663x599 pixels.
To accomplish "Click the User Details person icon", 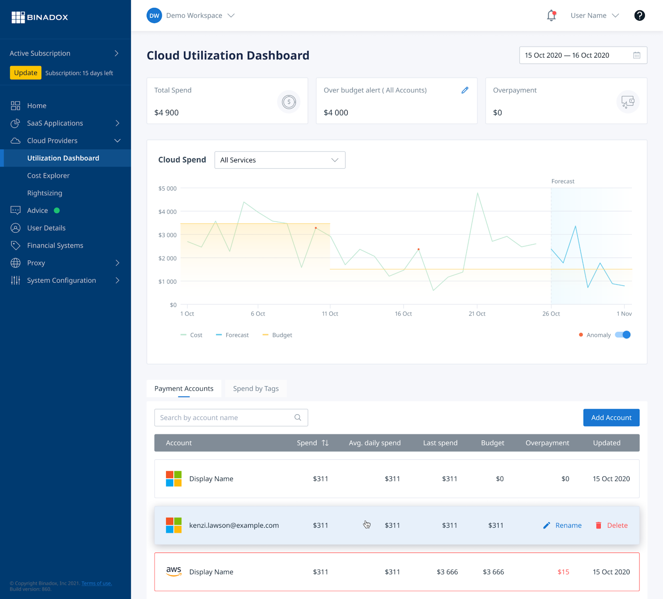I will [x=15, y=228].
